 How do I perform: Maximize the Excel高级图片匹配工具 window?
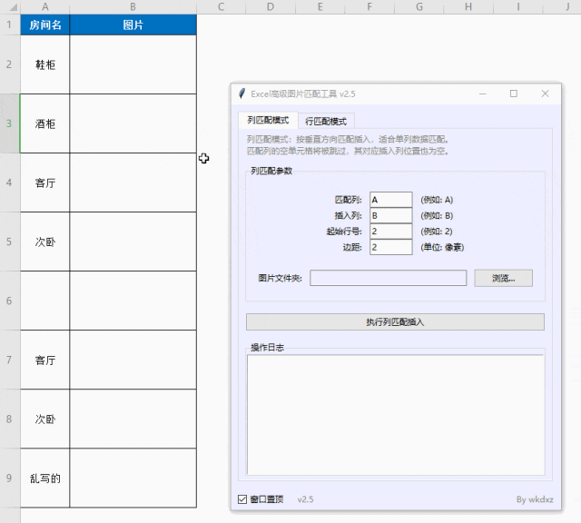(514, 94)
